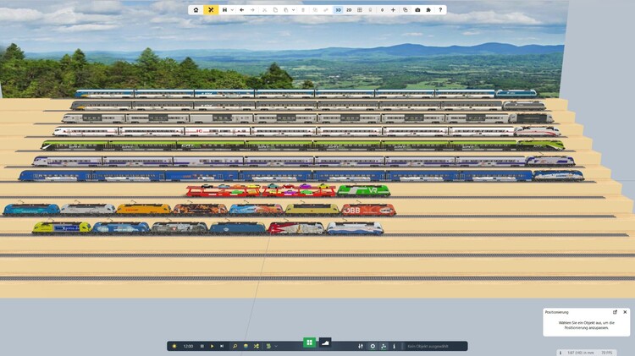Copy selection with the copy icon
The width and height of the screenshot is (635, 356).
pyautogui.click(x=275, y=9)
